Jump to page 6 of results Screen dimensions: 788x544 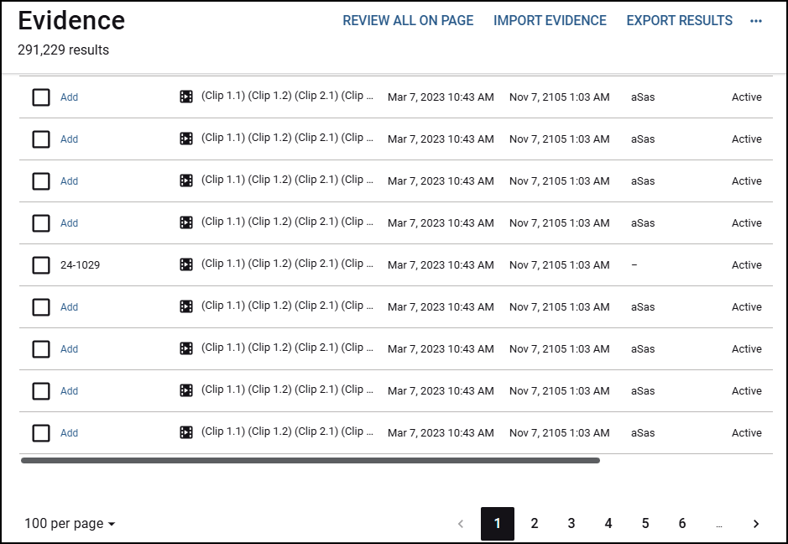[682, 524]
